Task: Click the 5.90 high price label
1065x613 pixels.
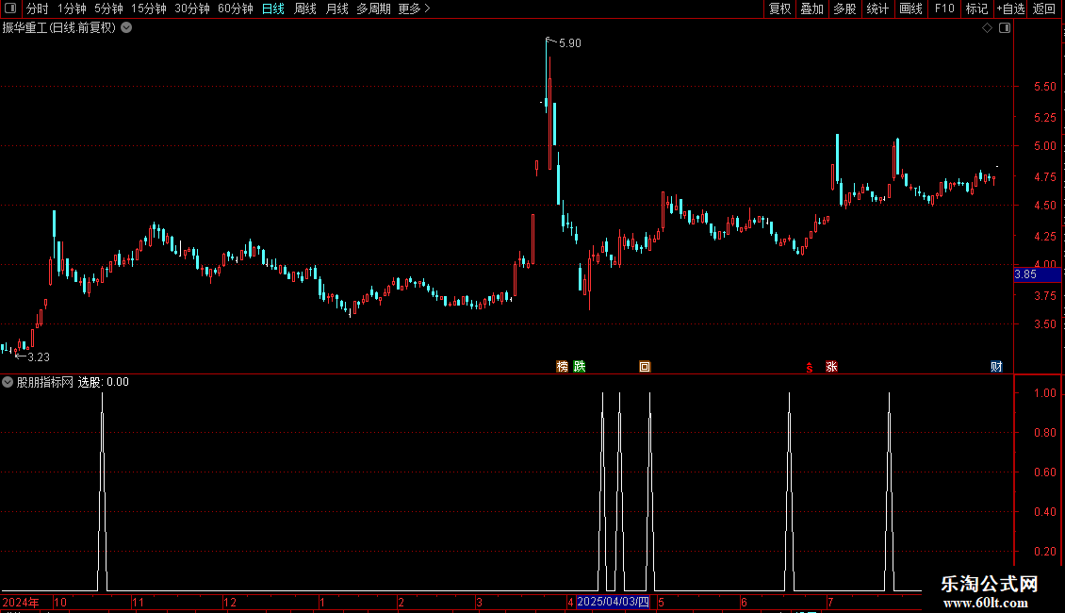Action: 570,43
